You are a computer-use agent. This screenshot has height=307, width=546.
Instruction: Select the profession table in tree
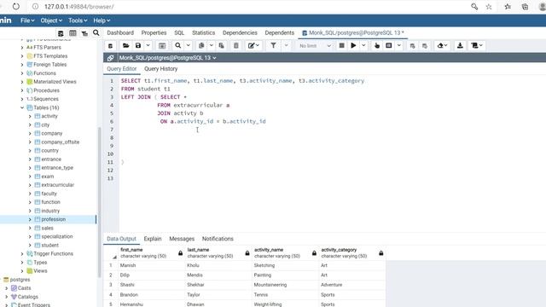tap(53, 219)
